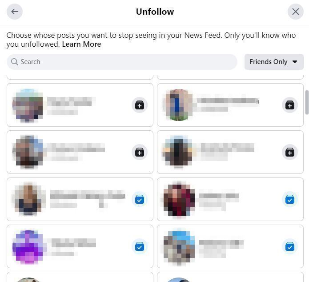Unfollow friend in second row right card

tap(290, 152)
